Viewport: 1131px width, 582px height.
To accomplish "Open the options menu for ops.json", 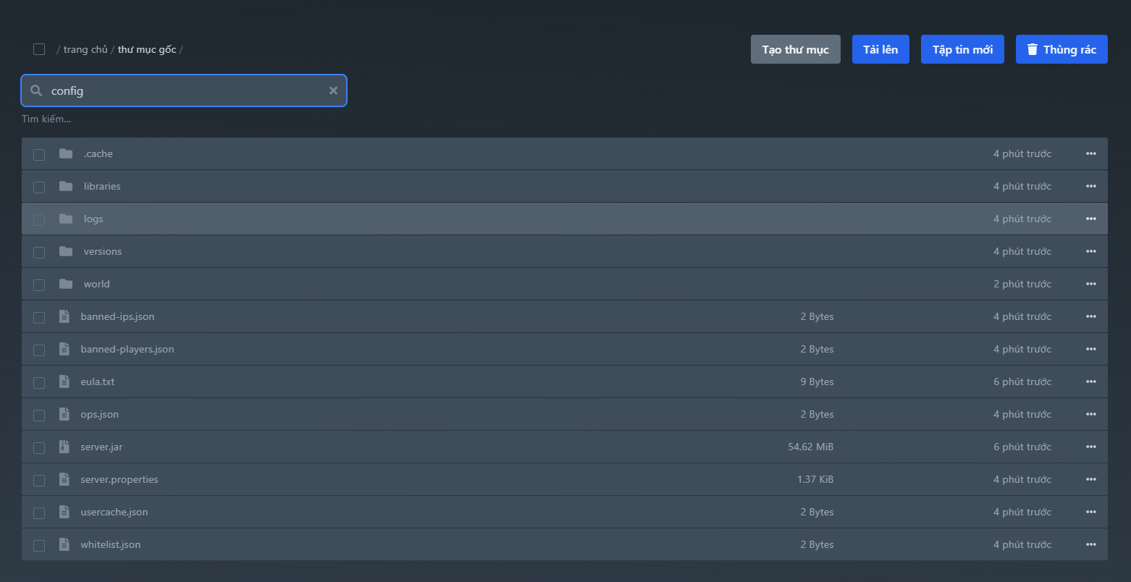I will (1090, 414).
